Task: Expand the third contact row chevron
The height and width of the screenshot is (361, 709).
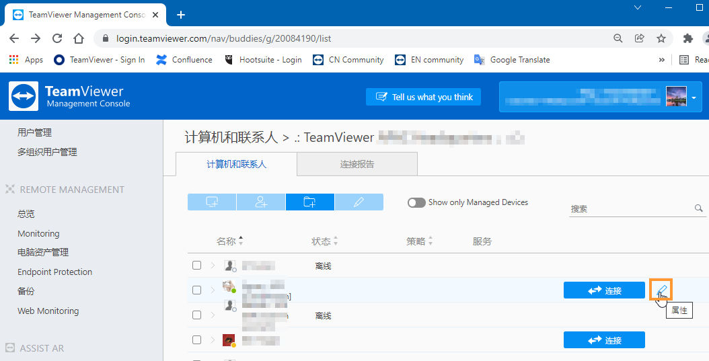Action: (213, 315)
